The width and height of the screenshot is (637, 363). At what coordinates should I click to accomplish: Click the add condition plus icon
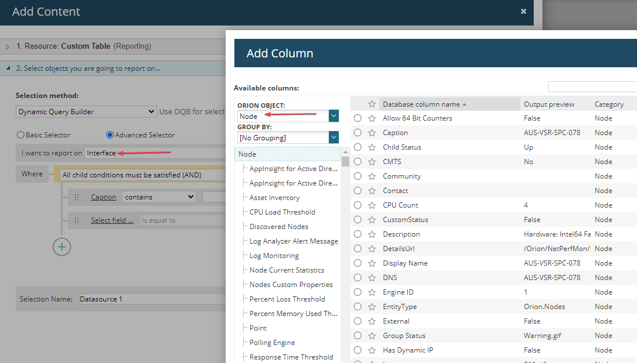tap(62, 246)
